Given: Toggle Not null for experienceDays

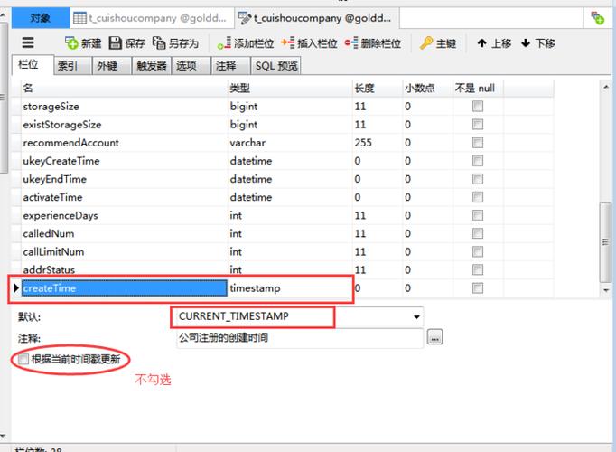Looking at the screenshot, I should click(x=478, y=215).
